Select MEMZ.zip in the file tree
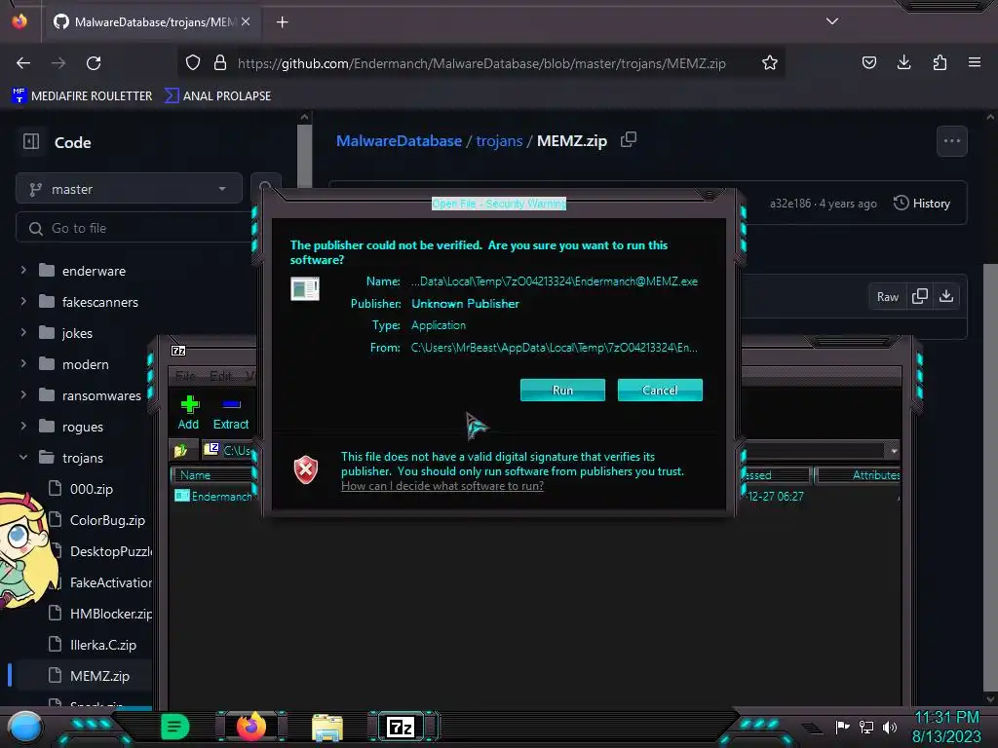Viewport: 998px width, 748px height. pos(99,676)
